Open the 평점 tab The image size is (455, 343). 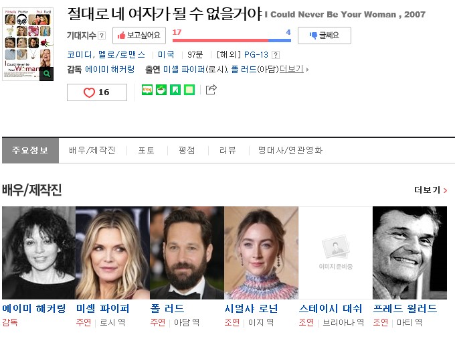pyautogui.click(x=187, y=151)
